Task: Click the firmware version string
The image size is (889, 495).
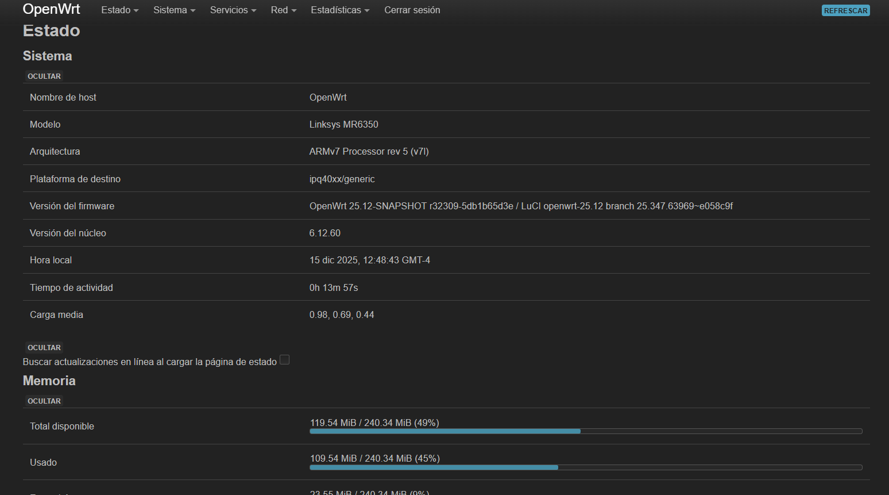Action: click(520, 206)
